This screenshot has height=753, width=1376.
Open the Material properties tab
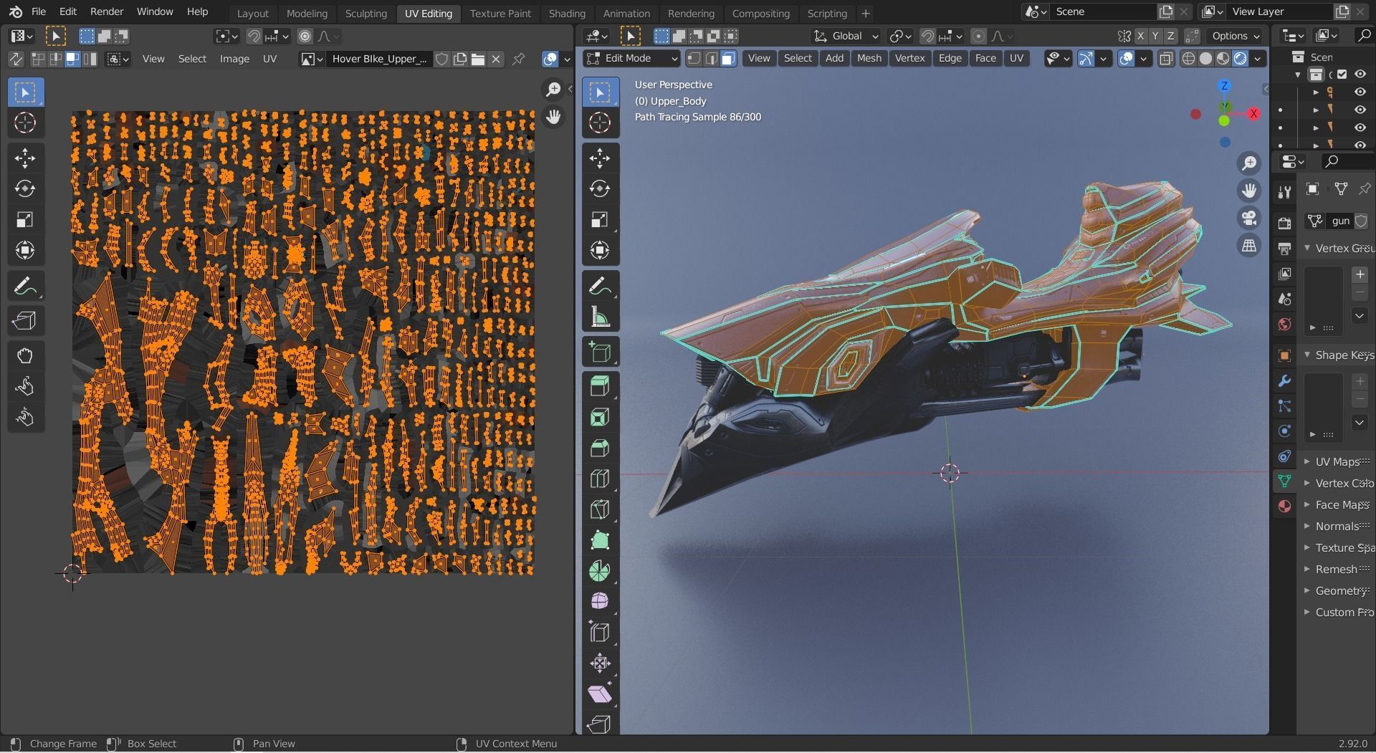tap(1284, 507)
